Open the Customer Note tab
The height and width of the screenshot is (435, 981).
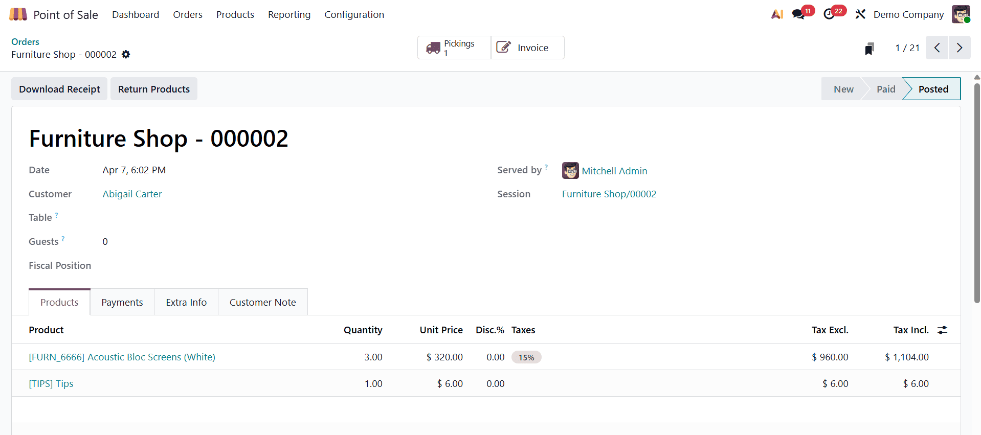click(x=262, y=302)
